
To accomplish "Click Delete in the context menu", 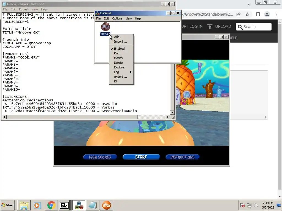I will click(118, 63).
